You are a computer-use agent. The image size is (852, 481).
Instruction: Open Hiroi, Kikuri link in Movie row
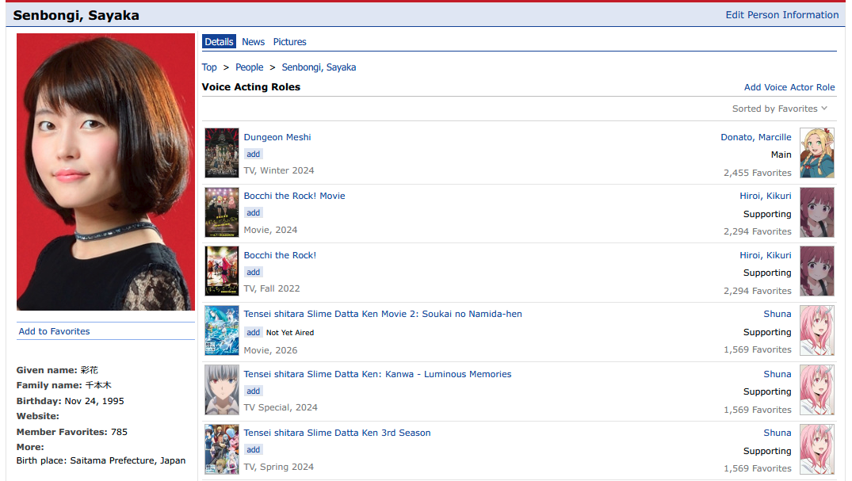(765, 196)
